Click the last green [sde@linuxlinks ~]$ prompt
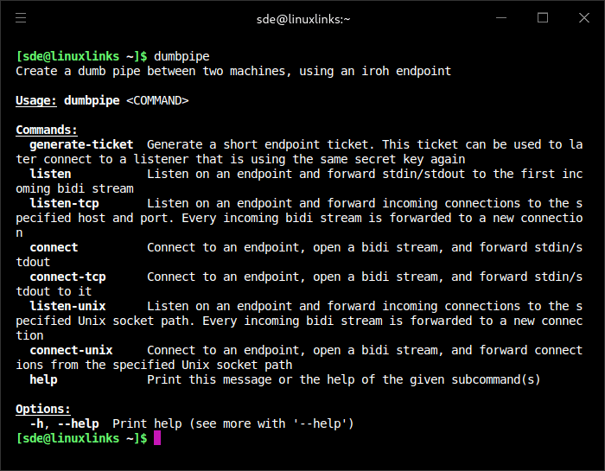The width and height of the screenshot is (605, 471). [81, 438]
